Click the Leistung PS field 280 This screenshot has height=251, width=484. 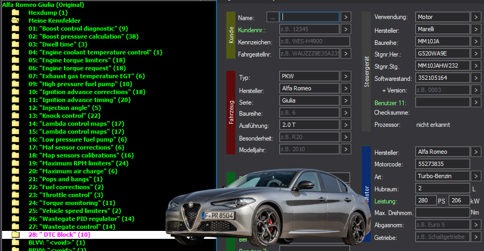click(426, 200)
